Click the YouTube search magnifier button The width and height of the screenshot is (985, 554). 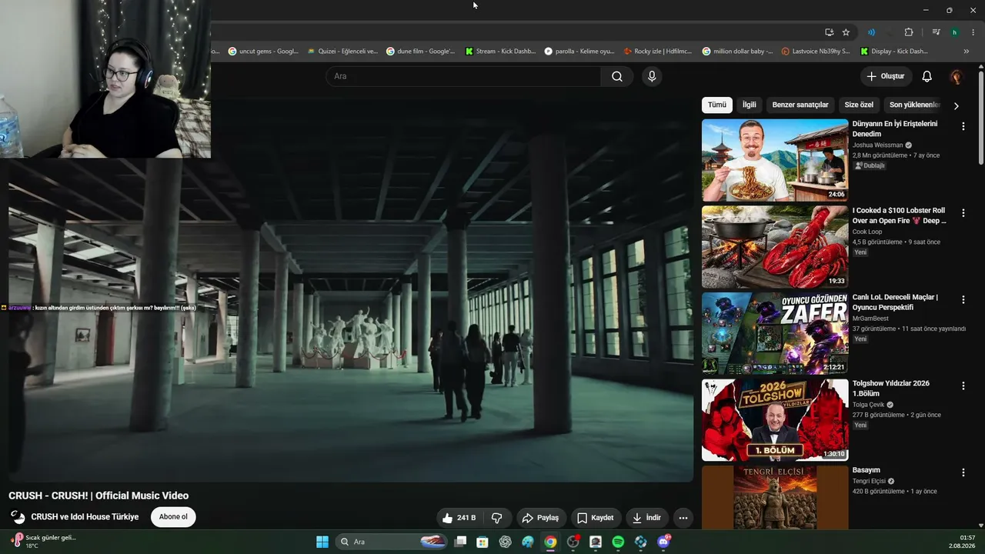point(617,76)
